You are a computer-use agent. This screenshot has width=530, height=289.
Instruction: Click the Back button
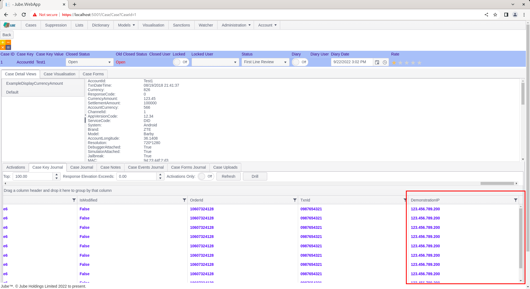(x=7, y=35)
